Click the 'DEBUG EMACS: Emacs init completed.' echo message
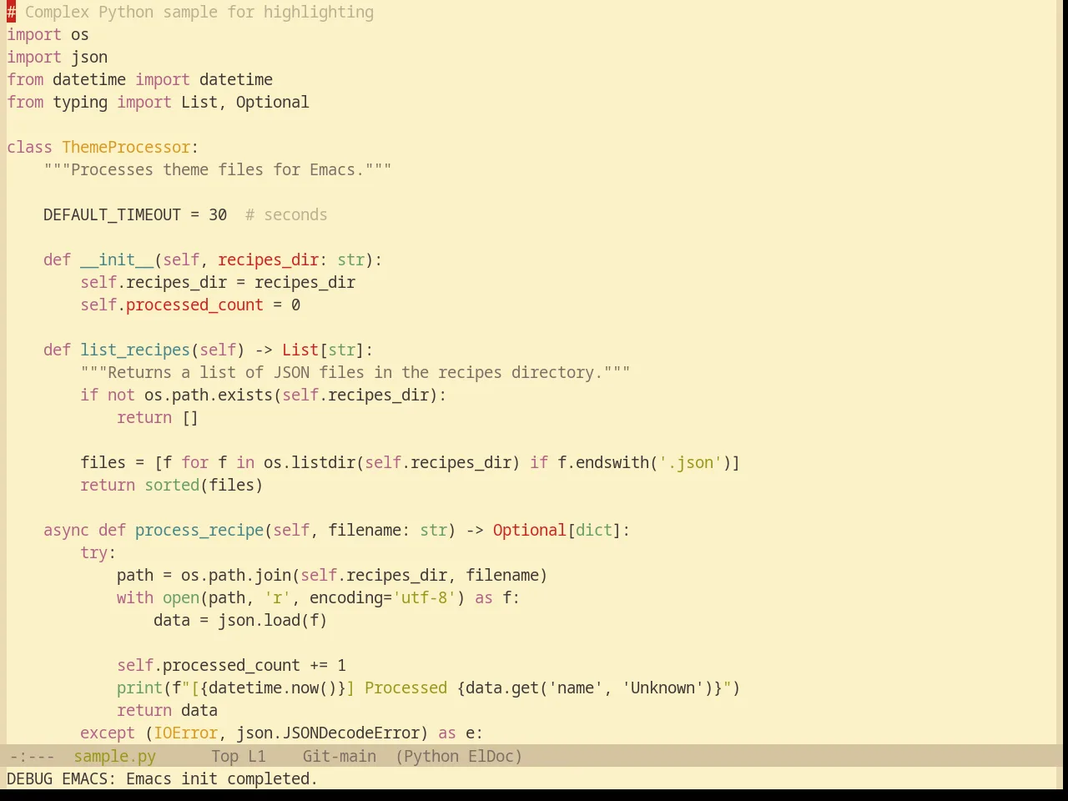 pyautogui.click(x=163, y=778)
